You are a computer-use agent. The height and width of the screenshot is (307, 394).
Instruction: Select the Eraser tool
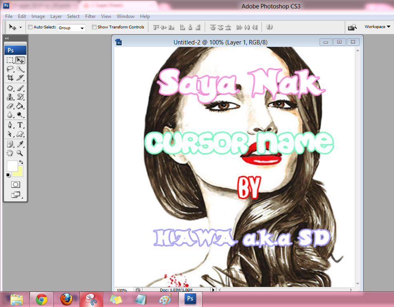[10, 106]
